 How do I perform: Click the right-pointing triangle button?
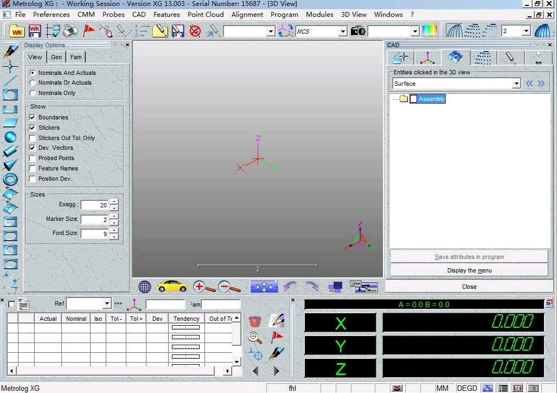pyautogui.click(x=277, y=371)
